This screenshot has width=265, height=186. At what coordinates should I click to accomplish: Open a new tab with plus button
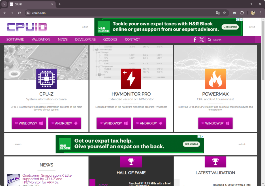tap(60, 4)
